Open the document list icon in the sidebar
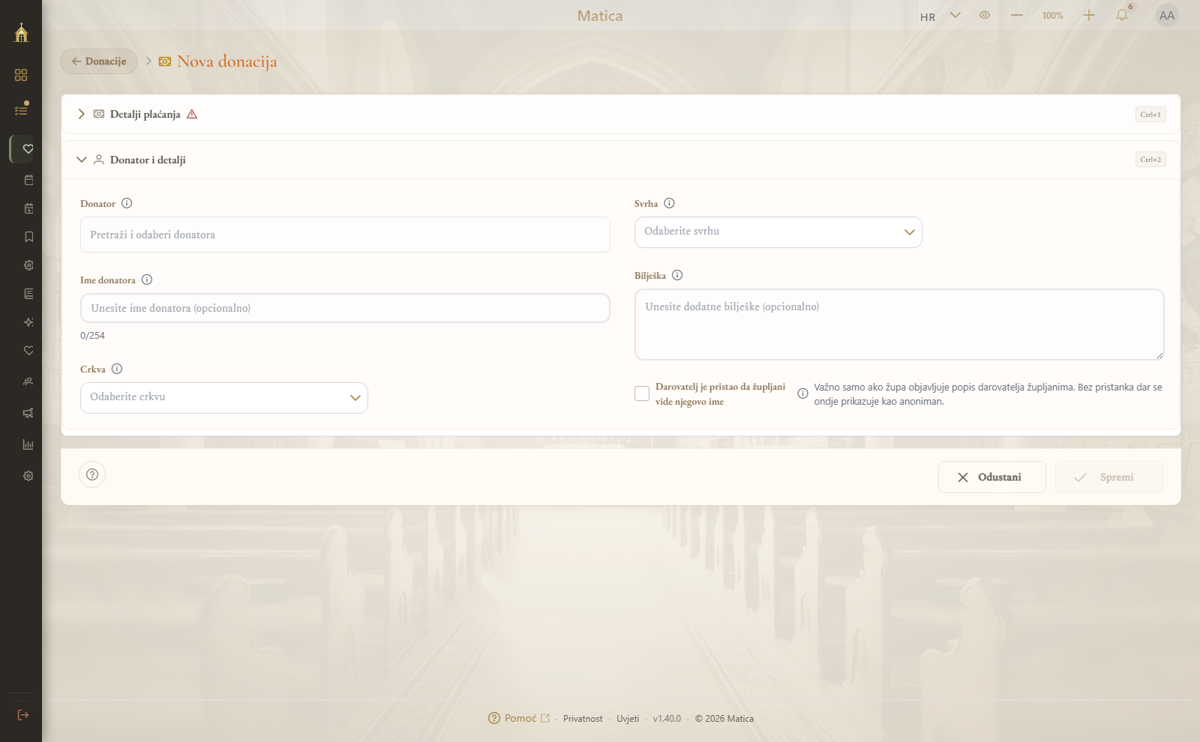 tap(28, 294)
